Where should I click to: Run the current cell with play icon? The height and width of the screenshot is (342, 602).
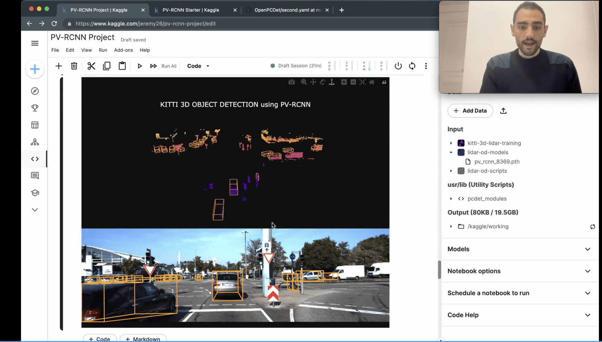(x=139, y=66)
